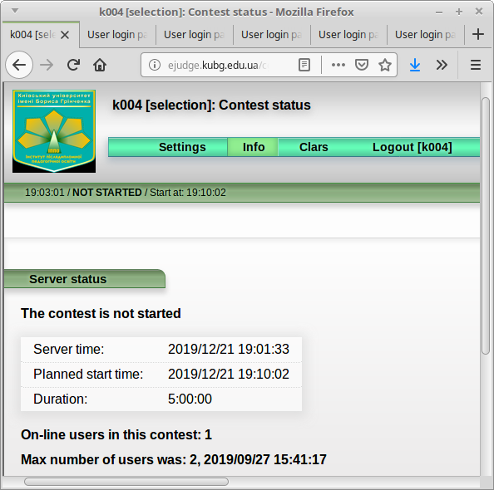Close the k004 [selection] tab
Image resolution: width=494 pixels, height=490 pixels.
point(65,35)
